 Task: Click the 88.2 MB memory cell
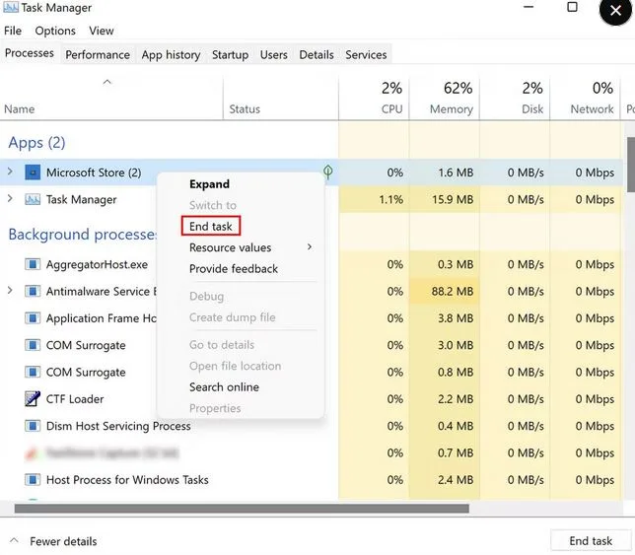(445, 292)
